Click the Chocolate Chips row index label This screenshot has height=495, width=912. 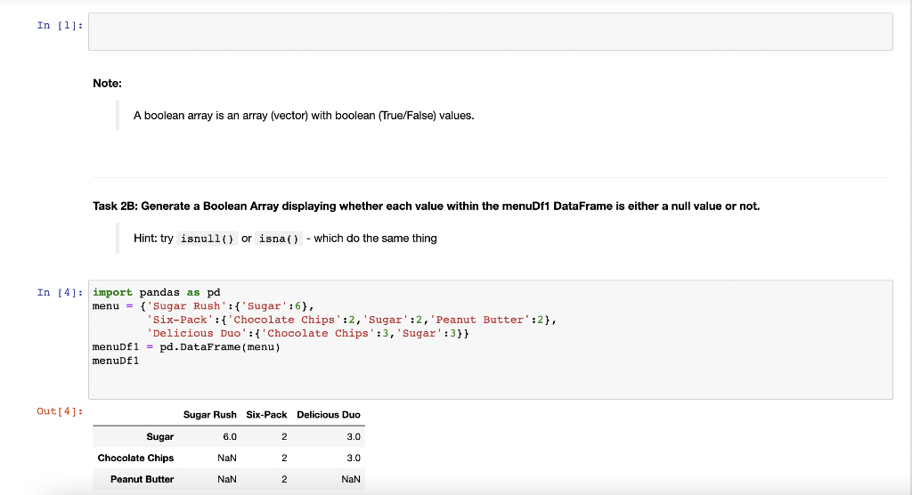pyautogui.click(x=135, y=458)
